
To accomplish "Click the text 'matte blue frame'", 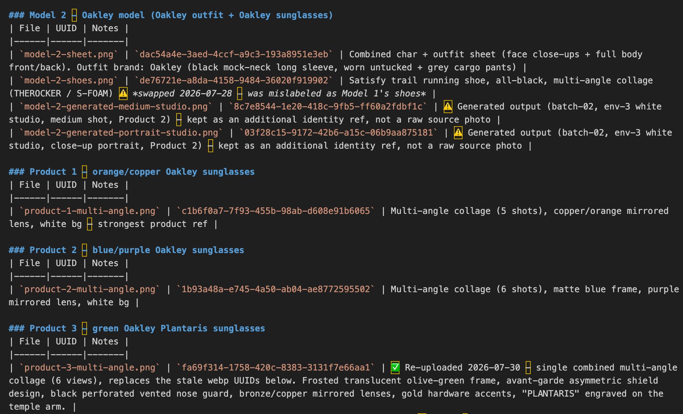I will tap(595, 289).
